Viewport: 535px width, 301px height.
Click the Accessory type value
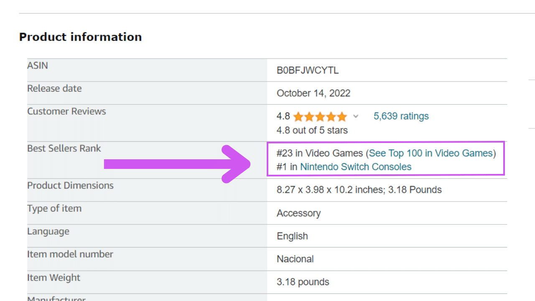point(298,213)
